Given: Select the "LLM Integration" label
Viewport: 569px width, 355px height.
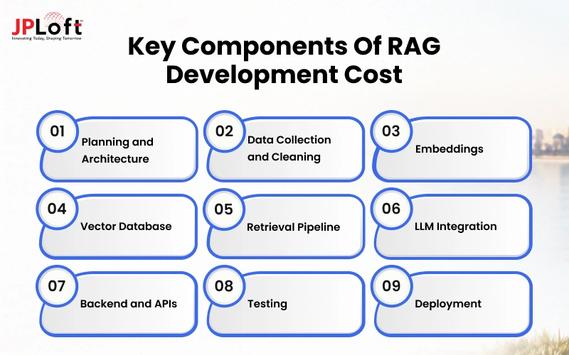Looking at the screenshot, I should click(x=455, y=226).
